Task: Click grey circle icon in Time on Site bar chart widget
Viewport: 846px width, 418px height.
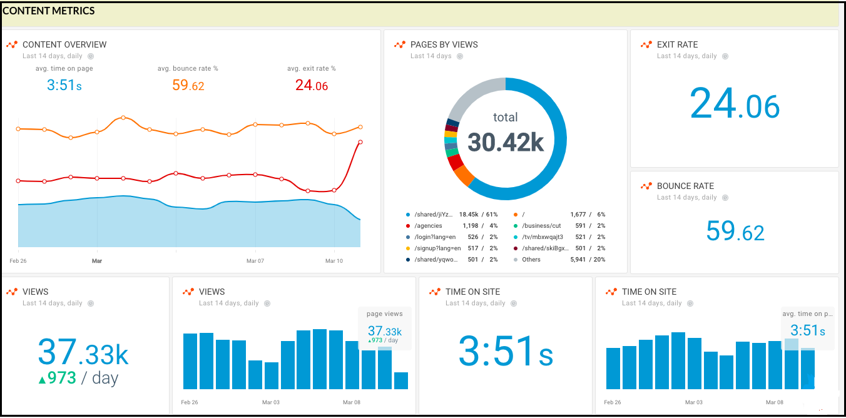Action: tap(690, 303)
